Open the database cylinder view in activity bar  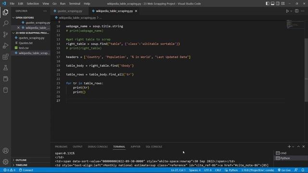[5, 90]
